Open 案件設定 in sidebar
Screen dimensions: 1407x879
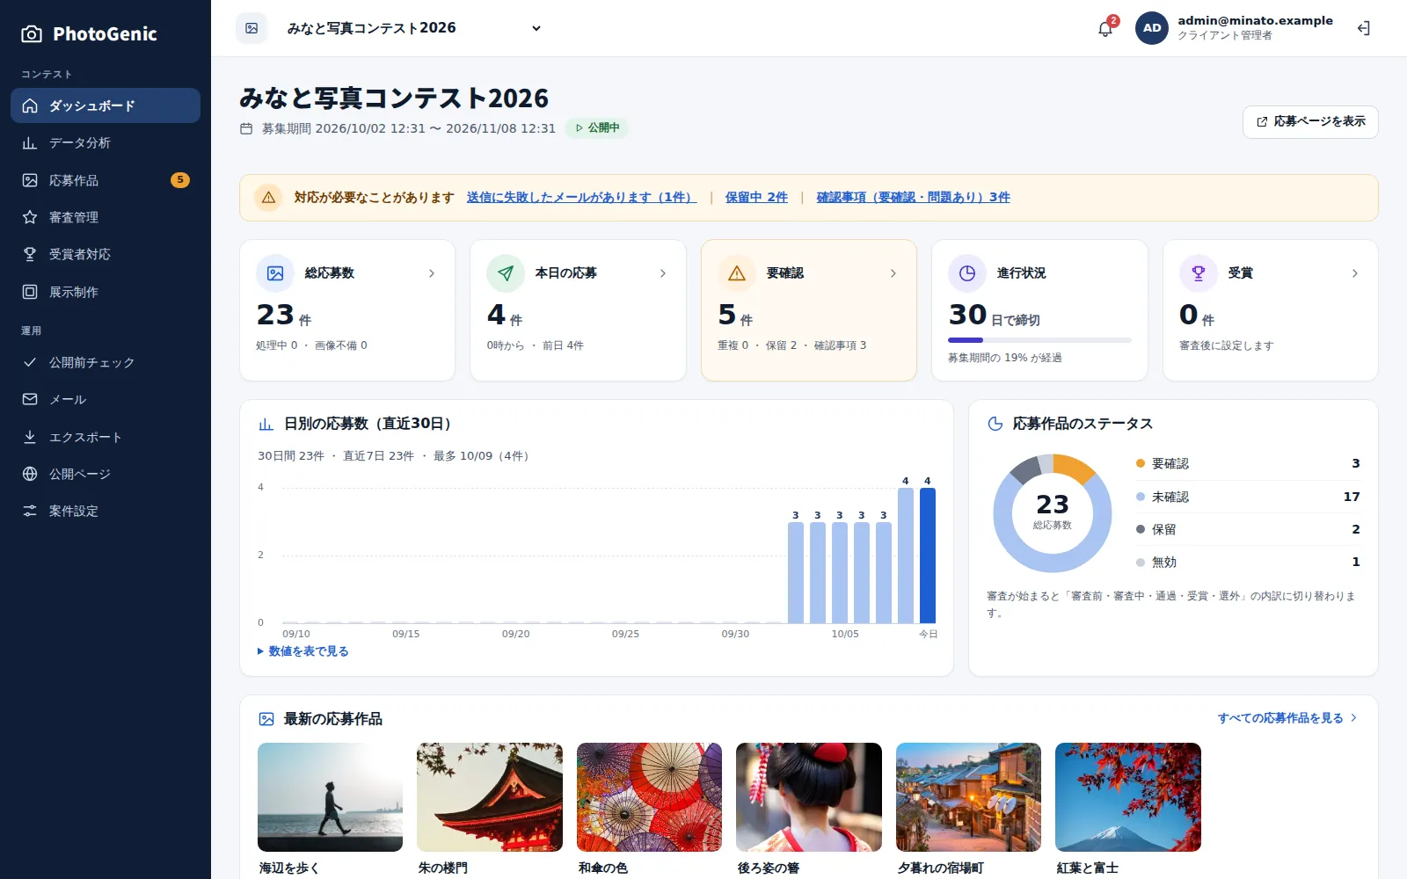coord(106,511)
